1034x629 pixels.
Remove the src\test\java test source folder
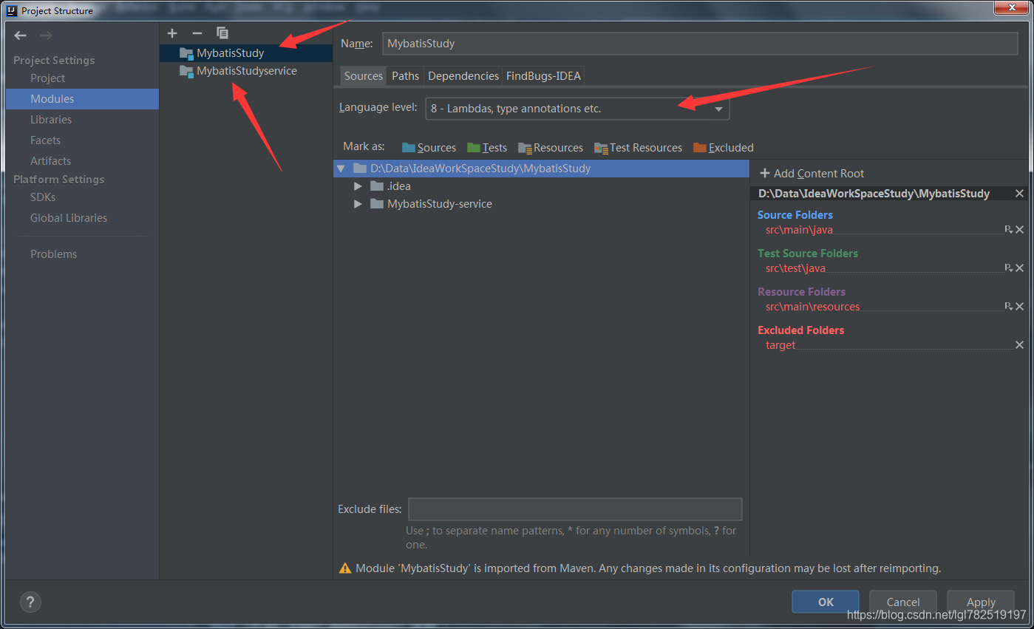1019,268
